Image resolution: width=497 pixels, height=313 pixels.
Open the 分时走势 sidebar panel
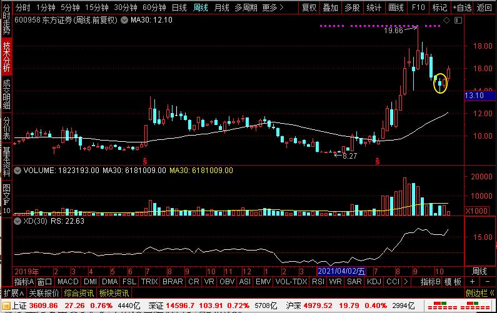point(6,19)
